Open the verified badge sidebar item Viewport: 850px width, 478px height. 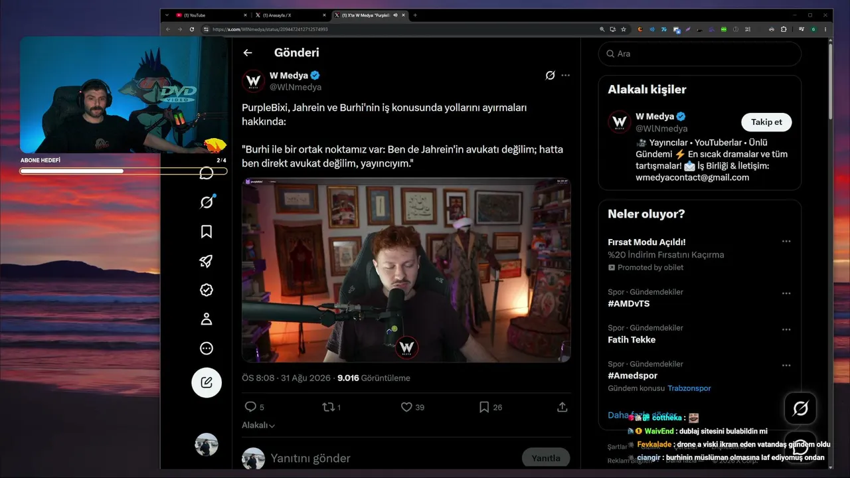207,290
